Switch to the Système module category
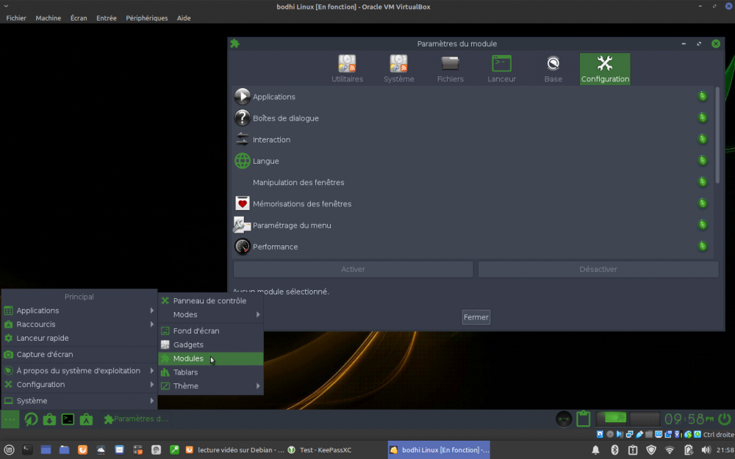Viewport: 735px width, 459px height. tap(398, 68)
